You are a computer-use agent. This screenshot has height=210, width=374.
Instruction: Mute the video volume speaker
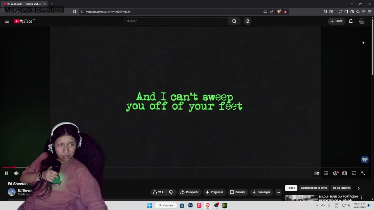16,173
